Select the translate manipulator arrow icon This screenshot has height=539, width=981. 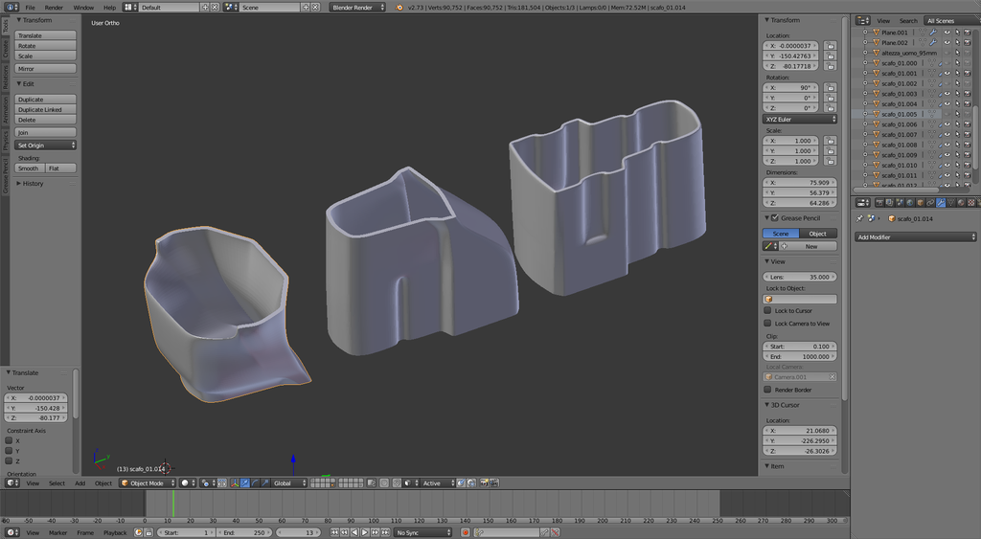pyautogui.click(x=244, y=483)
